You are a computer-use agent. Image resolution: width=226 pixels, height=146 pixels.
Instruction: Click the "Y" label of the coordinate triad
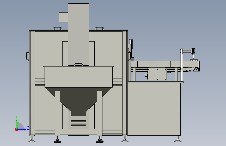(x=16, y=117)
